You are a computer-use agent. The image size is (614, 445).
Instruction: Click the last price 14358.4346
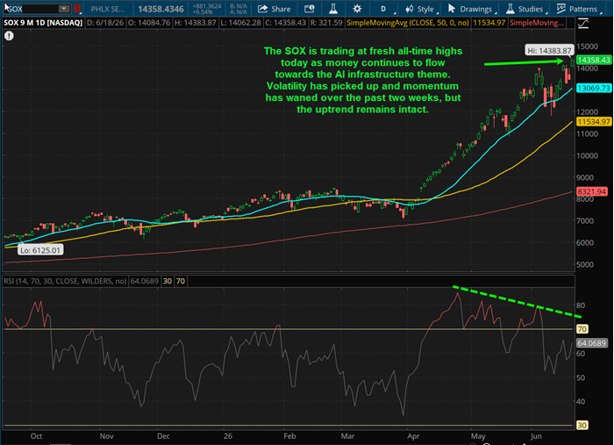(161, 9)
